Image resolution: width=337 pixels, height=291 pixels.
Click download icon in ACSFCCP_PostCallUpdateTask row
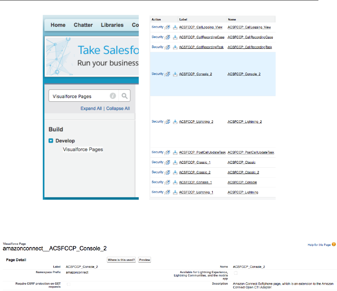coord(175,152)
